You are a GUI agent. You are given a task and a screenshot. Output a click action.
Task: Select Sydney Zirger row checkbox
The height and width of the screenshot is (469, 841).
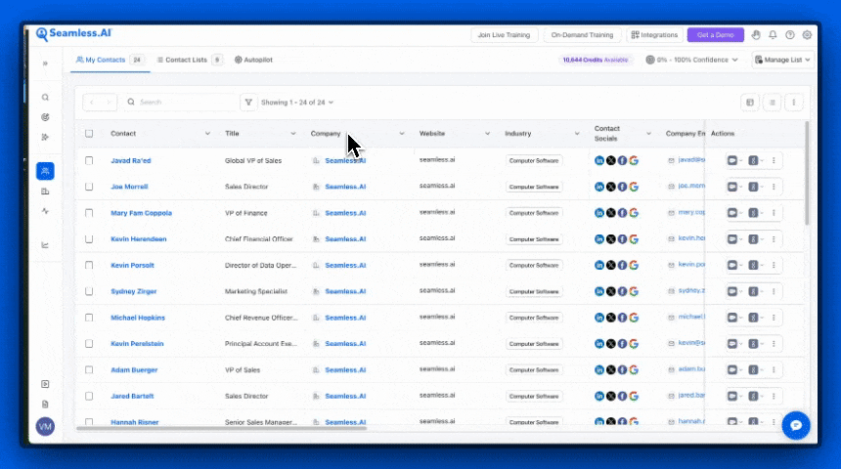pos(89,291)
